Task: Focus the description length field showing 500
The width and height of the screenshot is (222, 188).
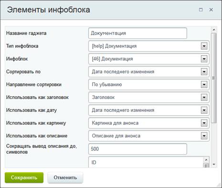Action: tap(137, 149)
